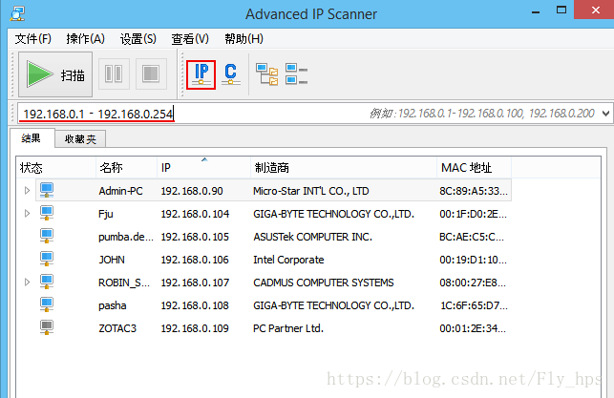
Task: Click the computer icon for Fju
Action: pyautogui.click(x=47, y=213)
